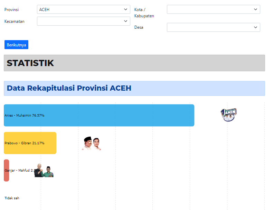Click the yellow Prabowo - Gibran bar

(30, 143)
